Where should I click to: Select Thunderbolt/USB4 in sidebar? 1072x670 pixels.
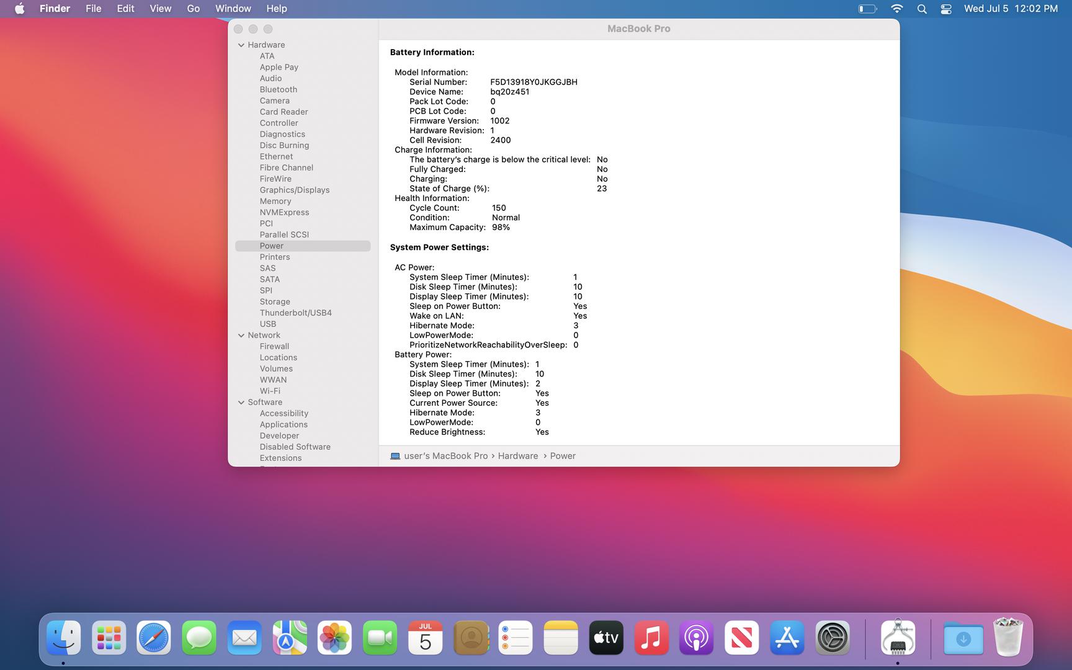point(295,313)
